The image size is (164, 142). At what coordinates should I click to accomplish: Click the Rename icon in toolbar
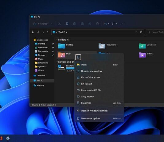pyautogui.click(x=82, y=24)
